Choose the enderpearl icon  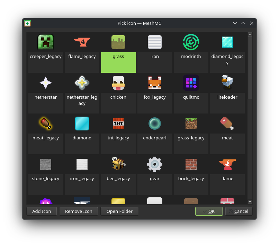click(155, 124)
